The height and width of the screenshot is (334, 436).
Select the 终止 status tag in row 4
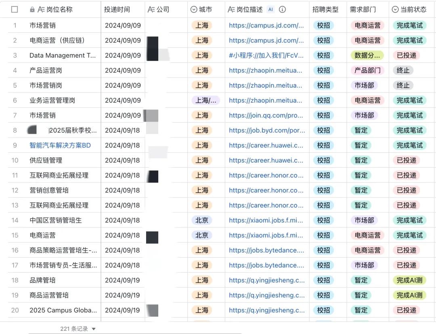[x=403, y=71]
